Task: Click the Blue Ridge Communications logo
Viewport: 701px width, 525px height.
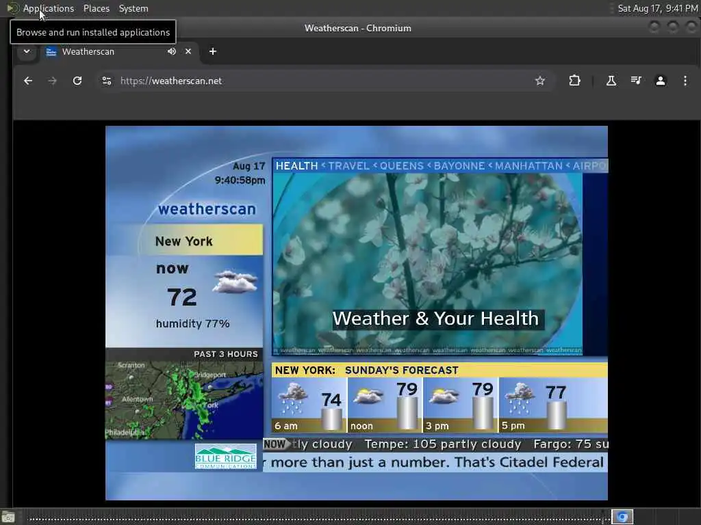Action: 226,457
